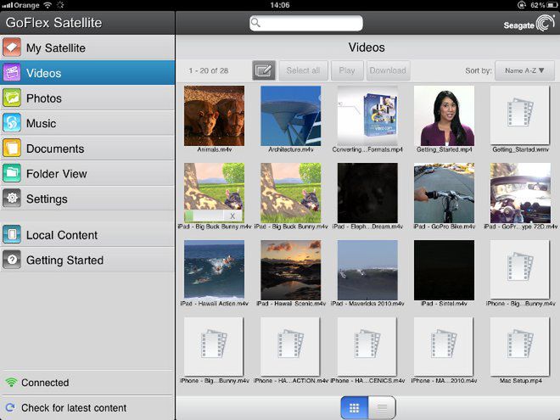560x420 pixels.
Task: Tap the battery 62% indicator
Action: point(544,5)
